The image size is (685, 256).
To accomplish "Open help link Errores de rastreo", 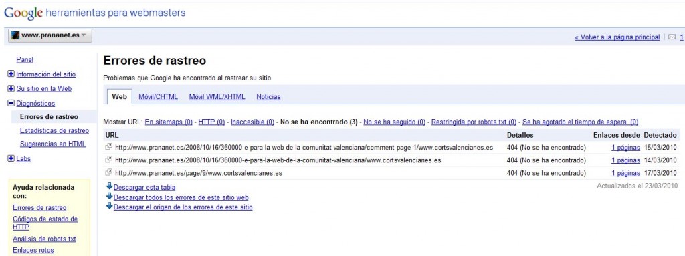I will pos(39,207).
